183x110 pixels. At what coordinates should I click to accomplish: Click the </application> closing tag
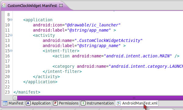click(x=40, y=82)
